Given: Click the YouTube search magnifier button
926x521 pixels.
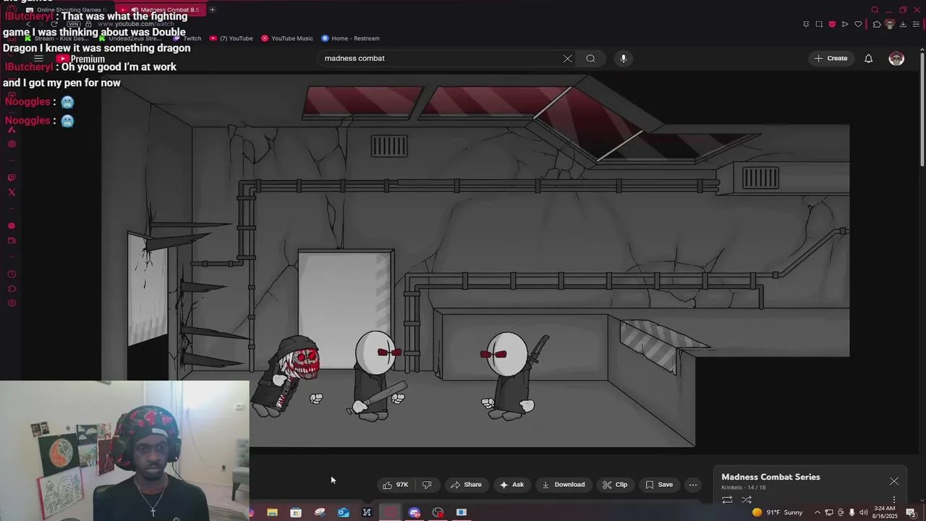Looking at the screenshot, I should click(x=591, y=59).
